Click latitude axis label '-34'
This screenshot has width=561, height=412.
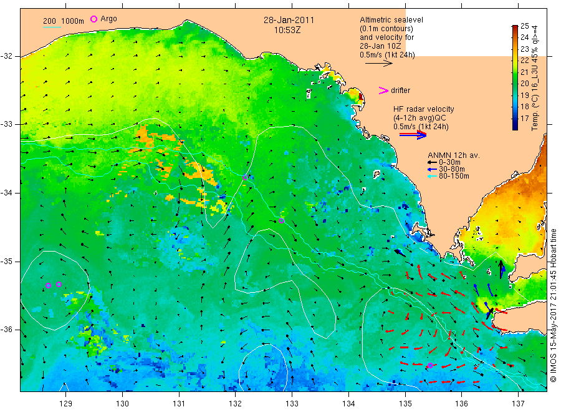click(x=6, y=193)
